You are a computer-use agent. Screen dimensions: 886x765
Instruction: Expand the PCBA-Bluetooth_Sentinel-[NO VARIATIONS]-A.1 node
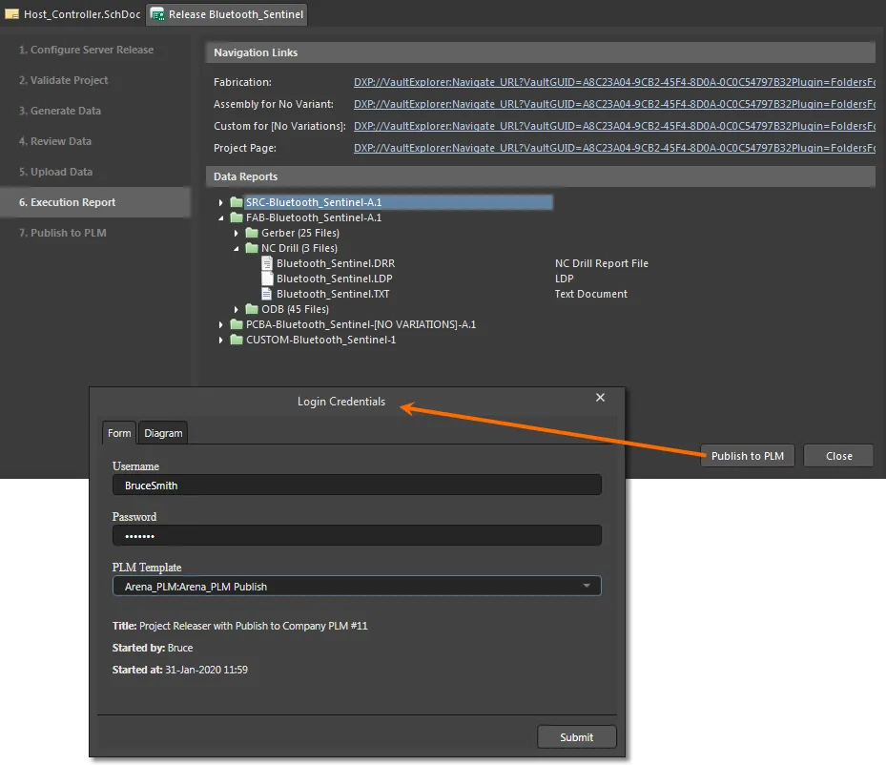pyautogui.click(x=221, y=324)
